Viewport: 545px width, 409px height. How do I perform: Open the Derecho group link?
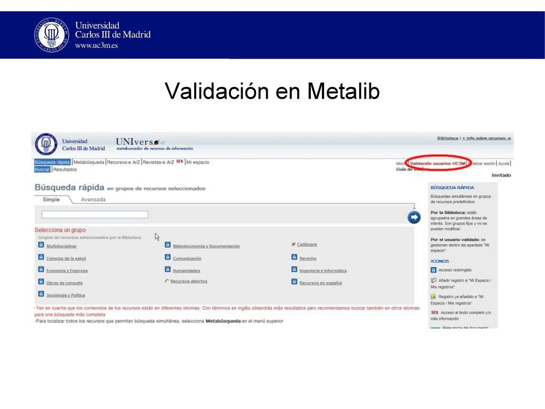pyautogui.click(x=308, y=258)
